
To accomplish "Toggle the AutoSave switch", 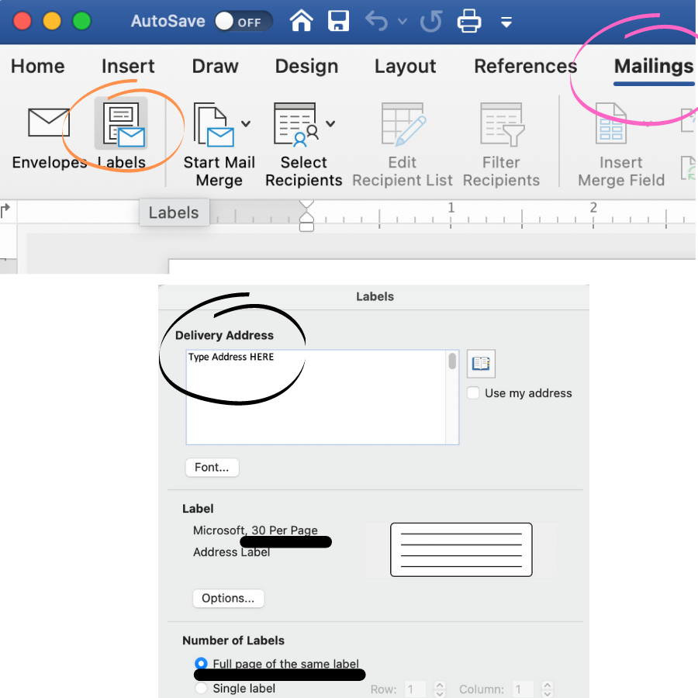I will tap(243, 22).
